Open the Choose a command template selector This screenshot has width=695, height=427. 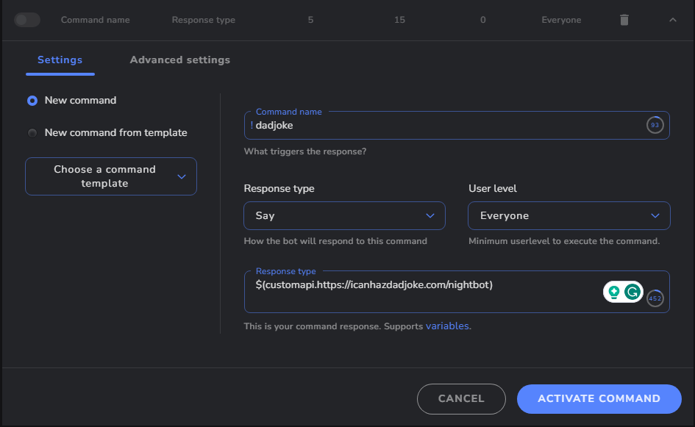[110, 176]
